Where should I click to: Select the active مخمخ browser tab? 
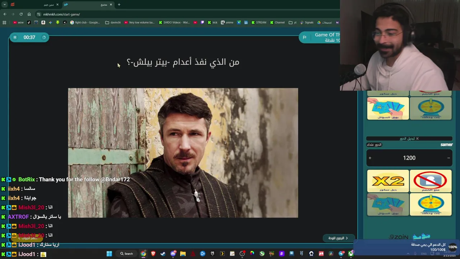[x=88, y=5]
